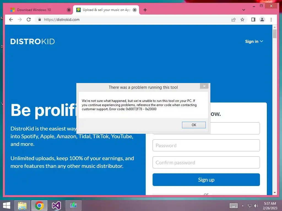
Task: Open the on-screen keyboard tray icon
Action: click(234, 206)
